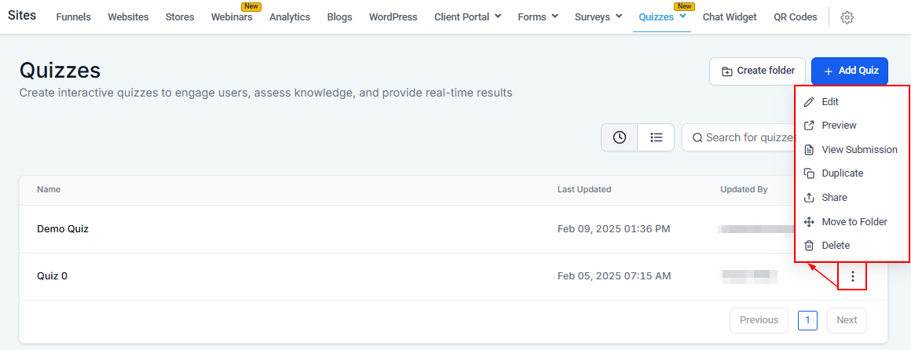Select Duplicate in the context menu
This screenshot has width=911, height=350.
pyautogui.click(x=843, y=173)
